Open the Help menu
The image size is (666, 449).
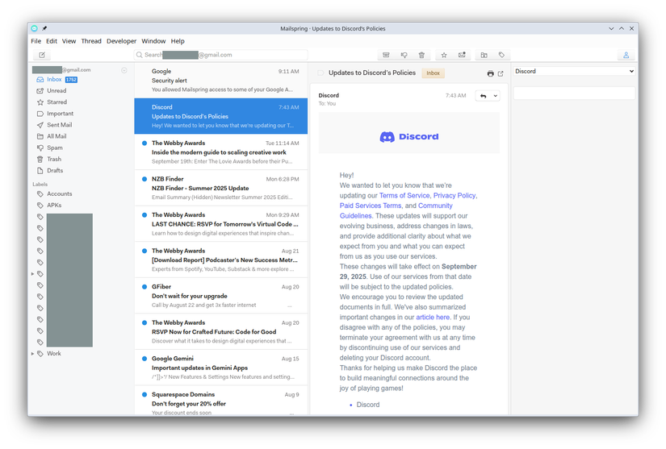(x=178, y=41)
